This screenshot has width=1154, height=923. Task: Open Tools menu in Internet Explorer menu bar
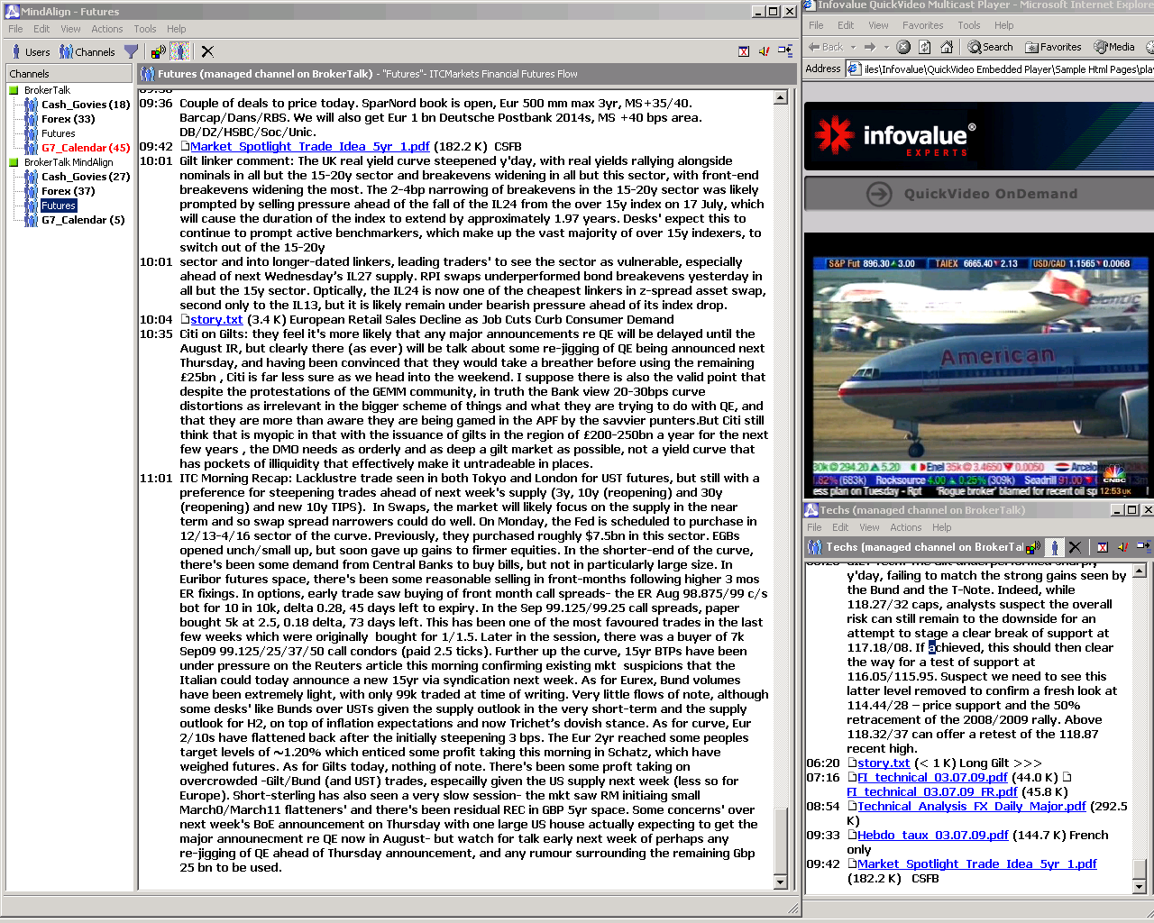point(969,25)
